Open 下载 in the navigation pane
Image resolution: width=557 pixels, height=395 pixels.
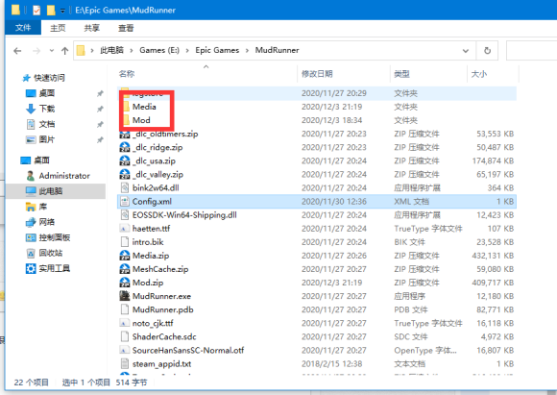point(46,109)
